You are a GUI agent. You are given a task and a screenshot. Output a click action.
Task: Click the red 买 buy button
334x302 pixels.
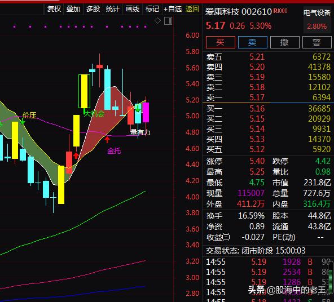tap(221, 42)
